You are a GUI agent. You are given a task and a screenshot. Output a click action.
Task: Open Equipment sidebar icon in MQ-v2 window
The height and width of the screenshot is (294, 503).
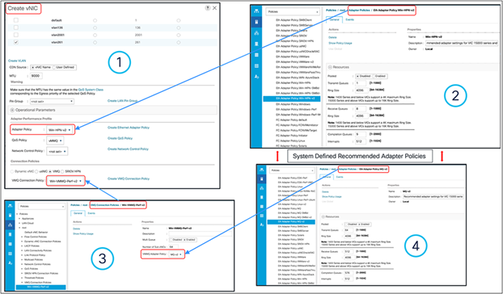(261, 170)
